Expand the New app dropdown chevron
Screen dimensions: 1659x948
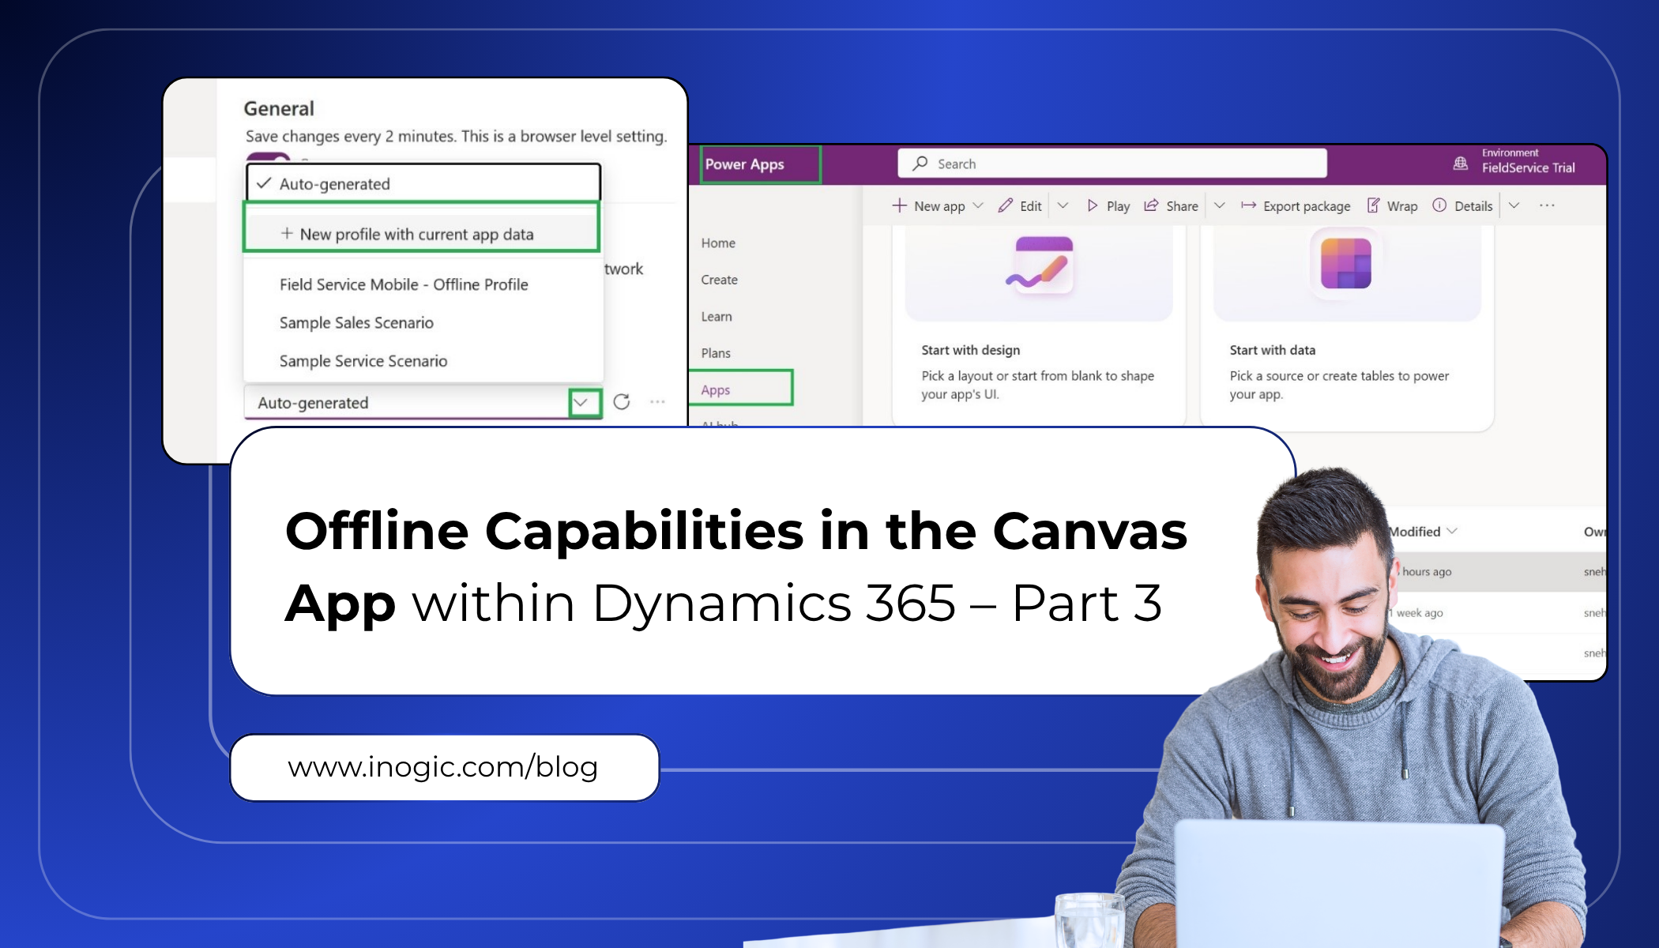978,205
